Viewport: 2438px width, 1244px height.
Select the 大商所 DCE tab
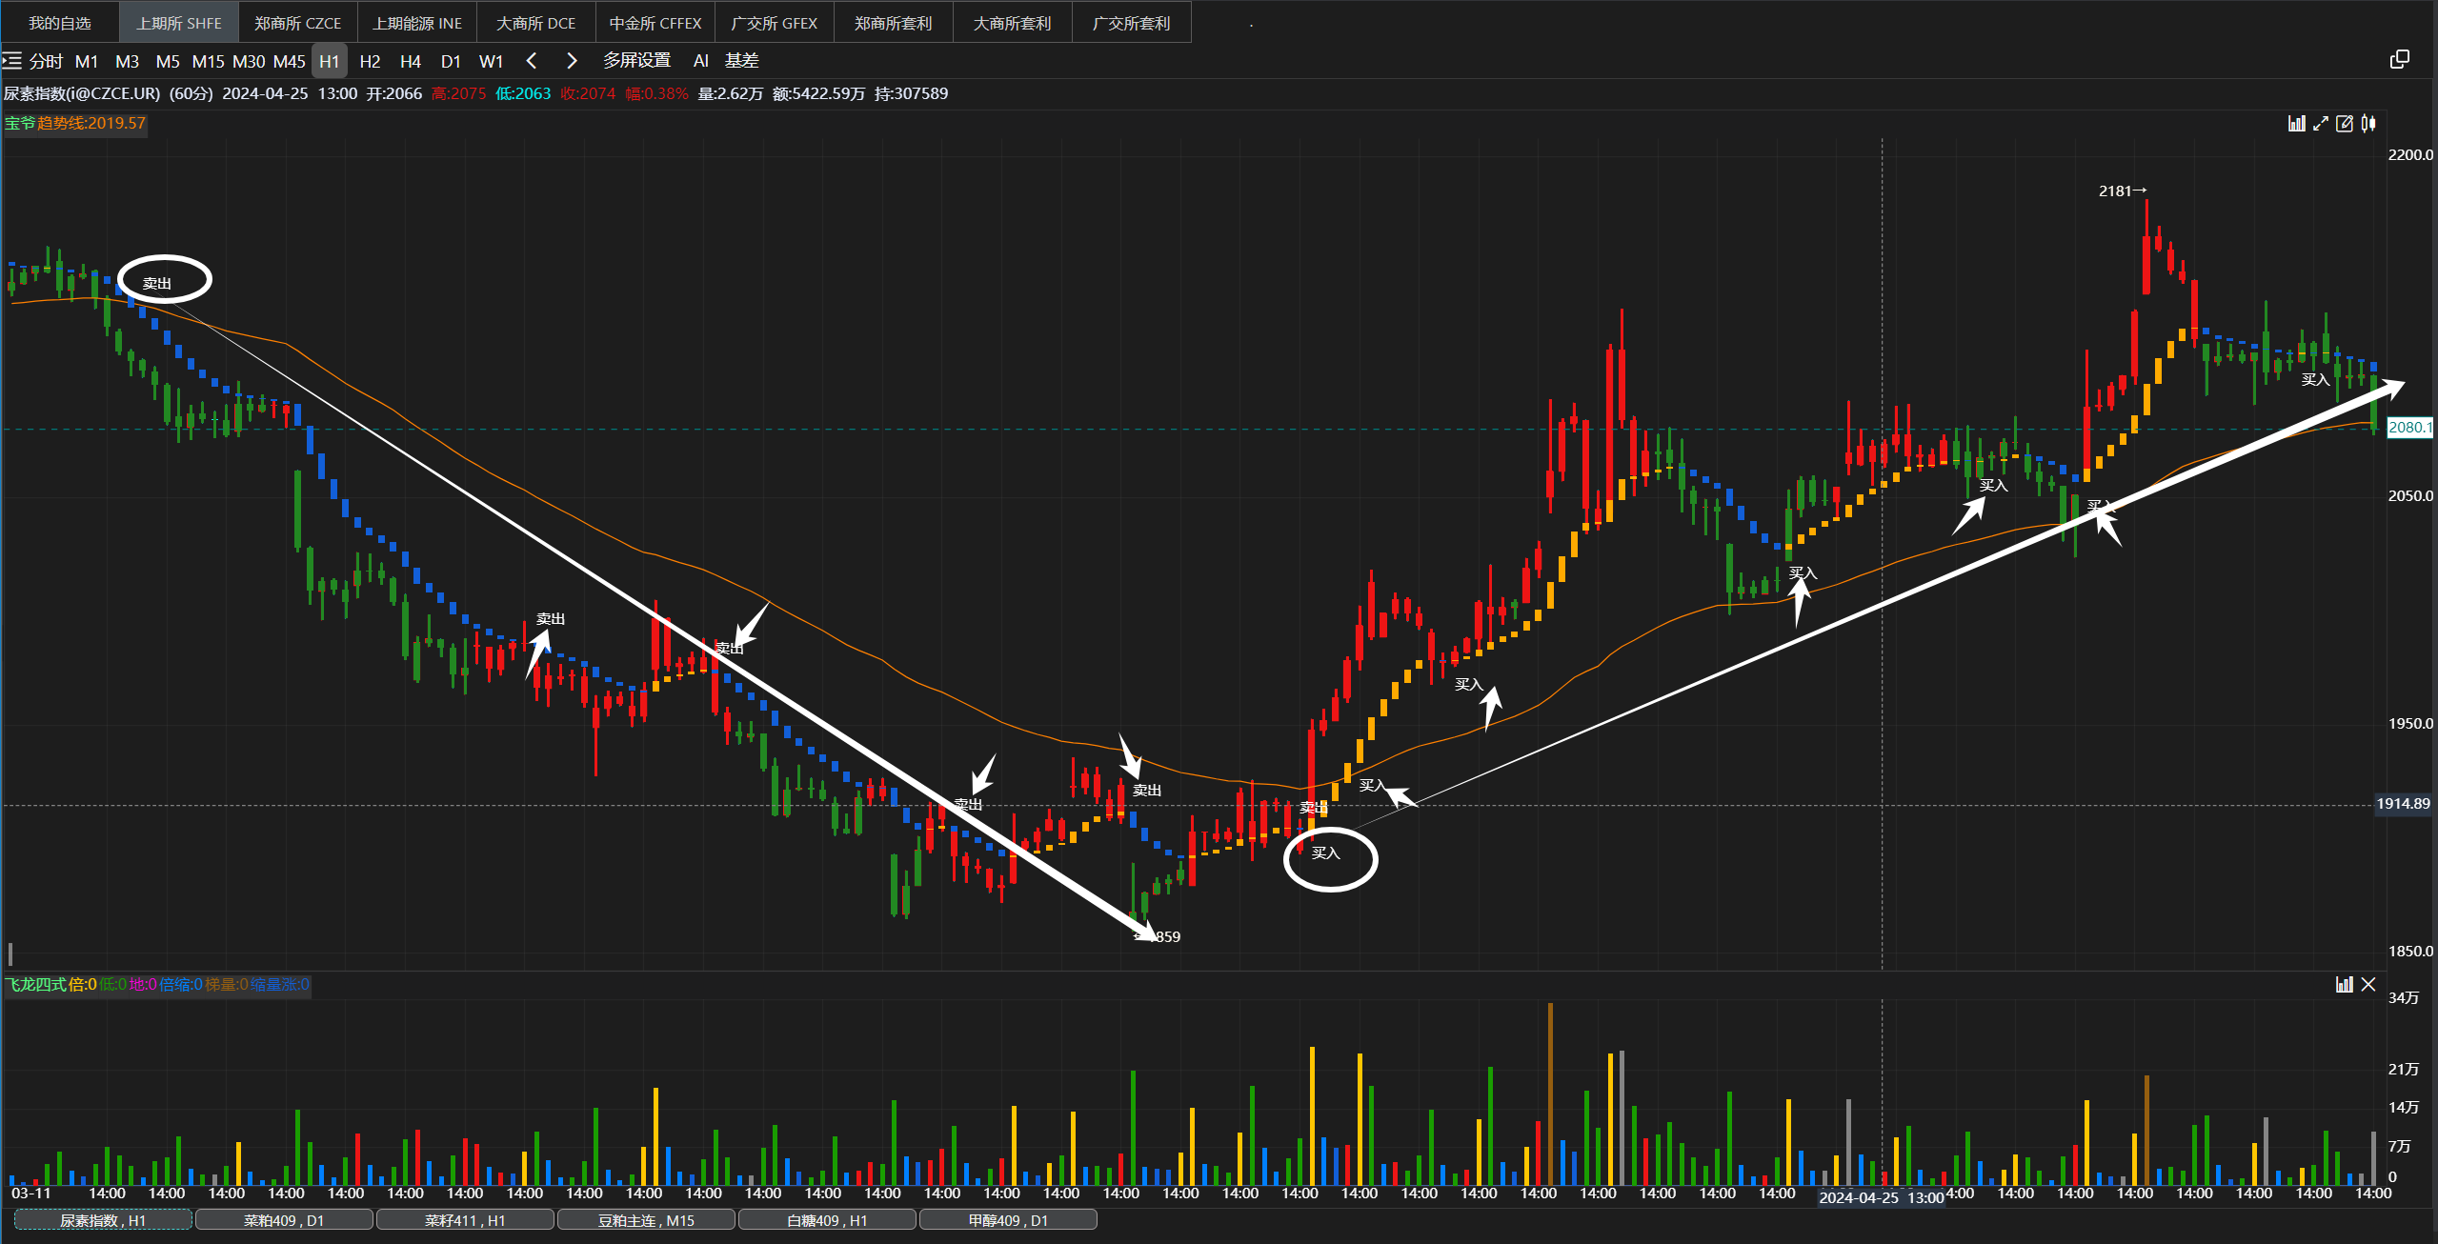536,23
